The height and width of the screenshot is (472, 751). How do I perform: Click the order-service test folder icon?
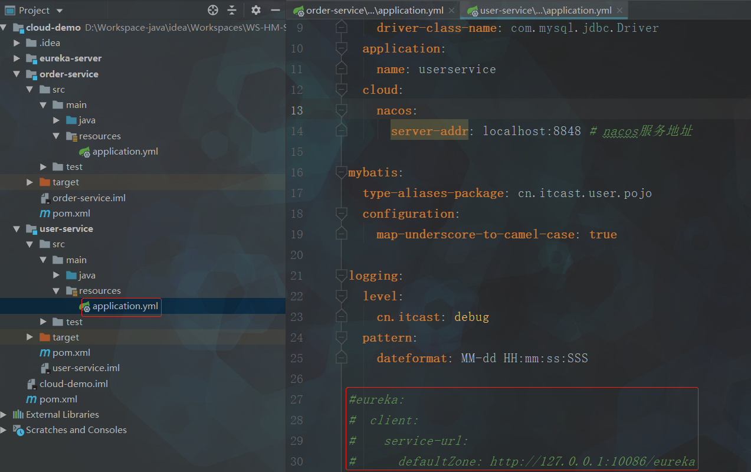(58, 167)
